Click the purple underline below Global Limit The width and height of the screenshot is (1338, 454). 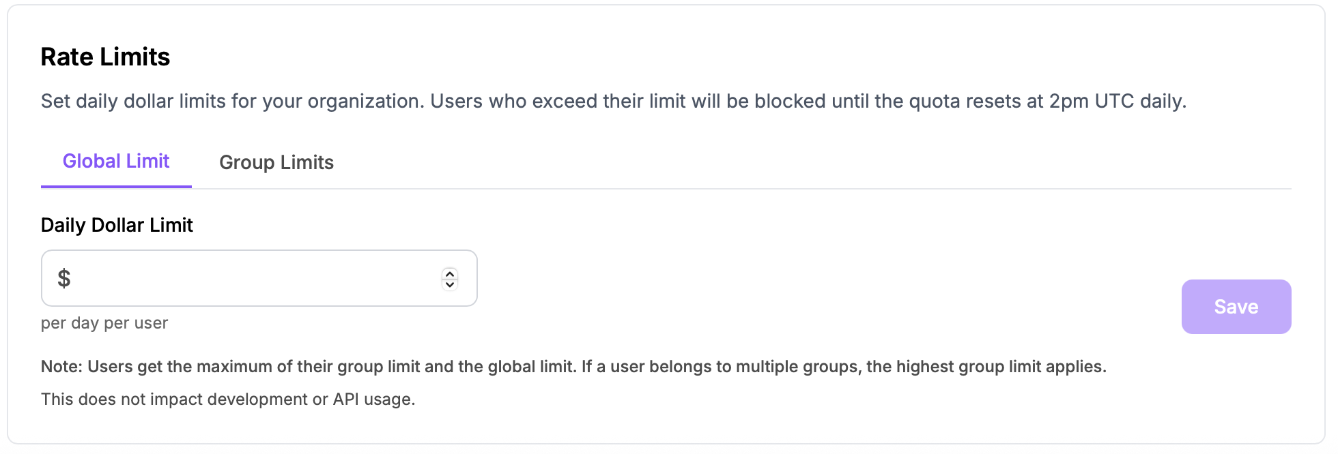(x=116, y=186)
